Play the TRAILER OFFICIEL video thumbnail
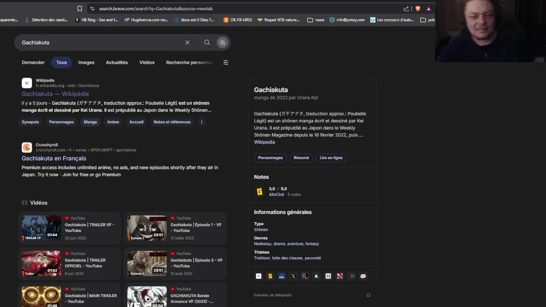The image size is (546, 307). (41, 263)
